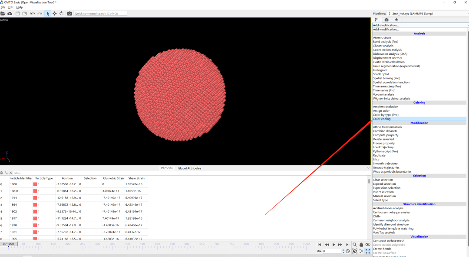Activate the Rotate tool icon
The image size is (469, 257).
pyautogui.click(x=61, y=13)
